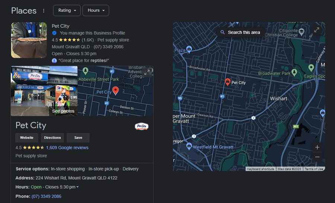The image size is (335, 203).
Task: Click the blue verified badge icon
Action: (x=54, y=33)
